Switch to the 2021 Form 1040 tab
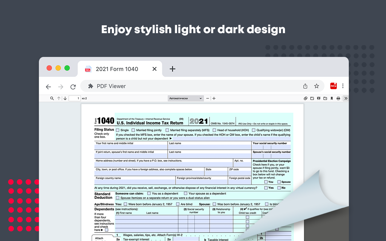 click(116, 69)
